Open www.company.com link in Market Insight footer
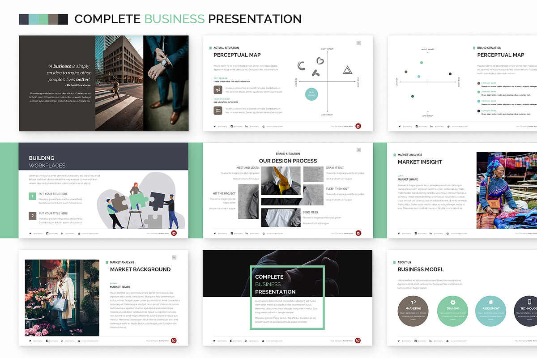Viewport: 537px width, 358px height. click(x=459, y=233)
